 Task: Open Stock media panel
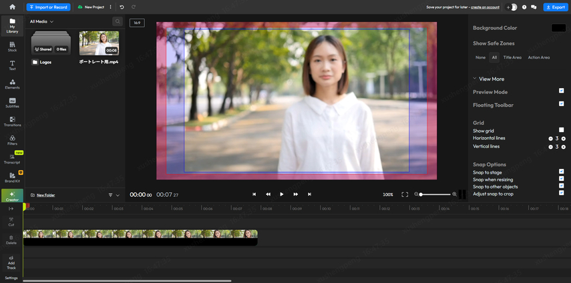[x=13, y=47]
